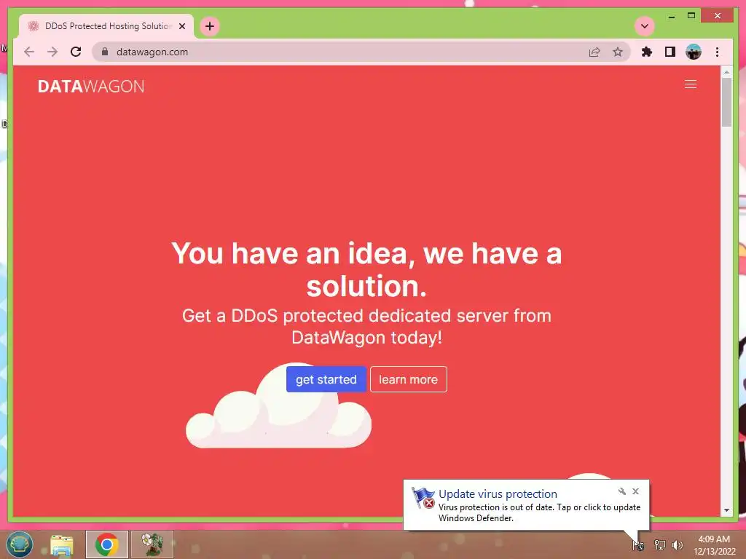The width and height of the screenshot is (746, 559).
Task: Click the page scrollbar up arrow
Action: (x=726, y=72)
